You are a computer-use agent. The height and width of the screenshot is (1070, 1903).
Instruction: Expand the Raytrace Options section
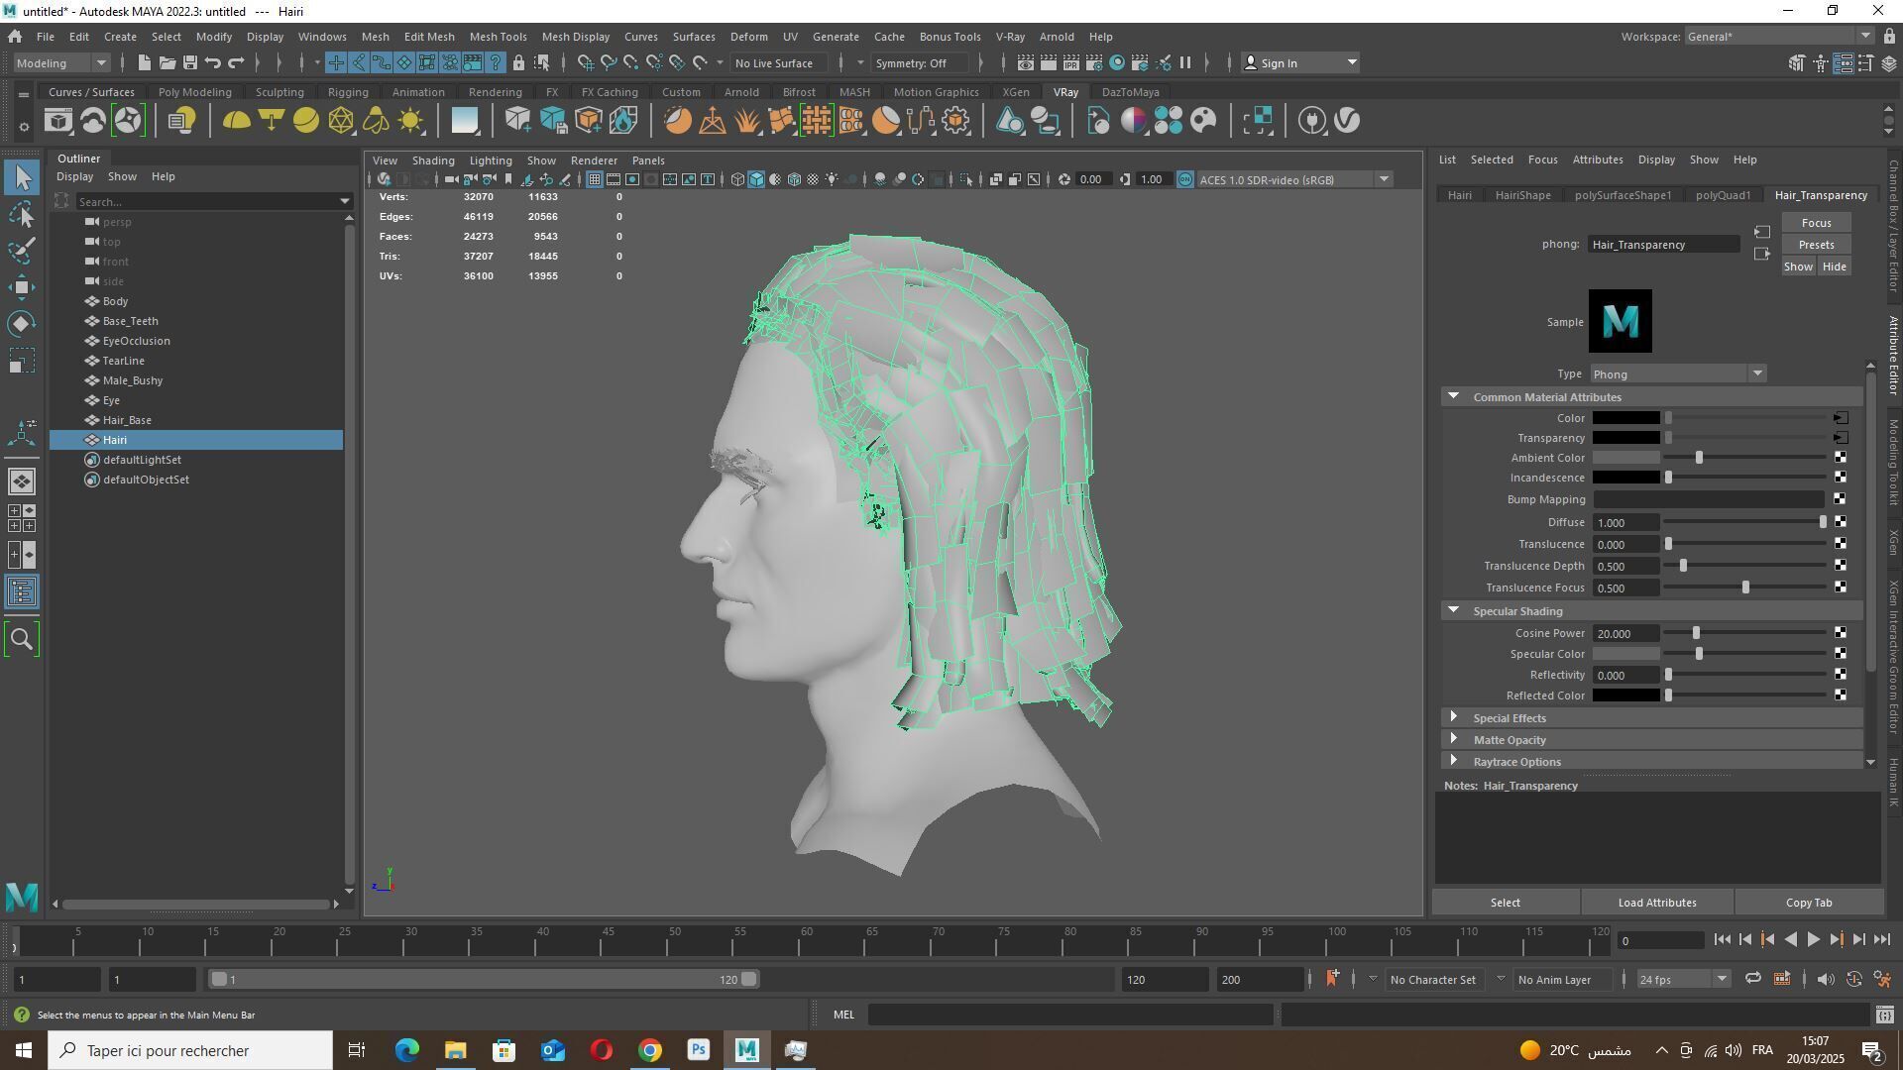coord(1453,762)
